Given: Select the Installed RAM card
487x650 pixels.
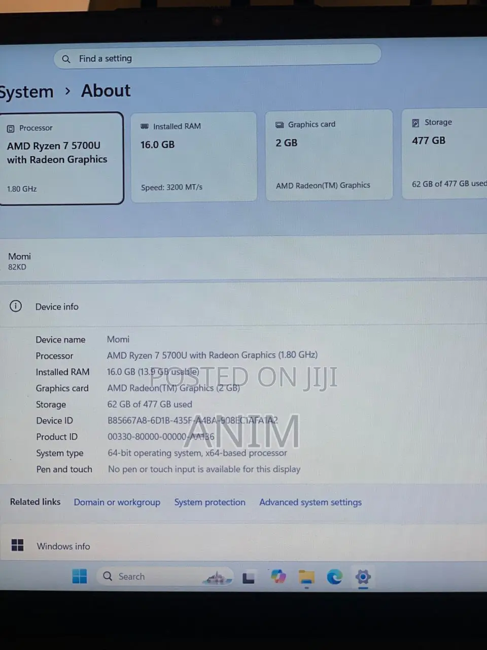Looking at the screenshot, I should pyautogui.click(x=194, y=157).
